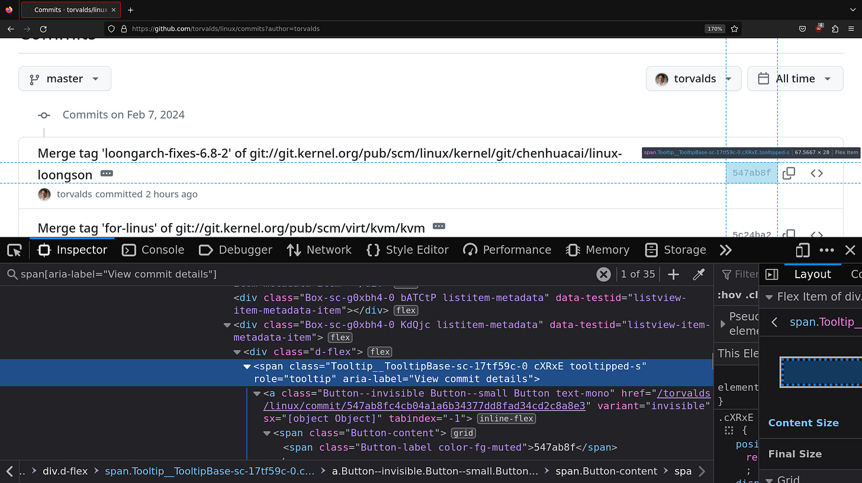Open the All time date filter
The width and height of the screenshot is (862, 483).
point(795,78)
